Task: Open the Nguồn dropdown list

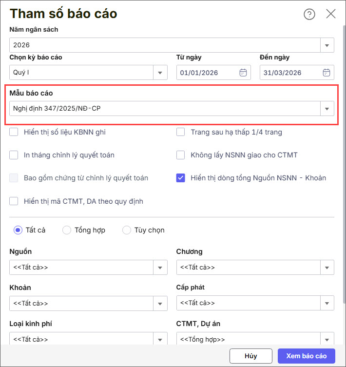Action: coord(160,268)
